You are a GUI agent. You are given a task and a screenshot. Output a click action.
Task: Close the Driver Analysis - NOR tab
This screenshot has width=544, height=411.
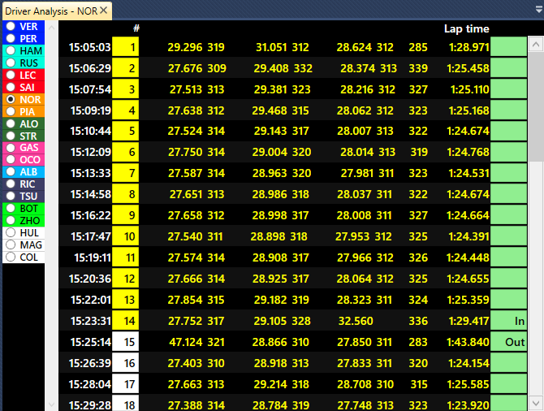(104, 11)
